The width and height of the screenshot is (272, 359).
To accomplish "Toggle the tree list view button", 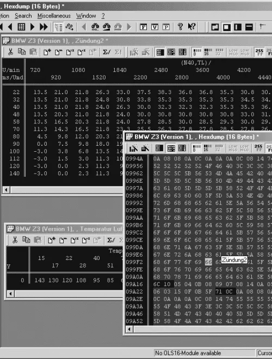I will (58, 27).
